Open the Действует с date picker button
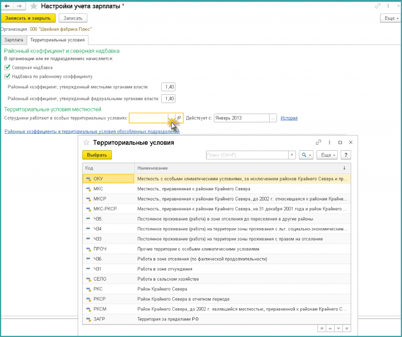The image size is (402, 337). click(273, 118)
